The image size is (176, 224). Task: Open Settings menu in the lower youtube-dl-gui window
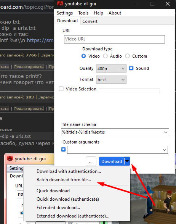(x=16, y=168)
